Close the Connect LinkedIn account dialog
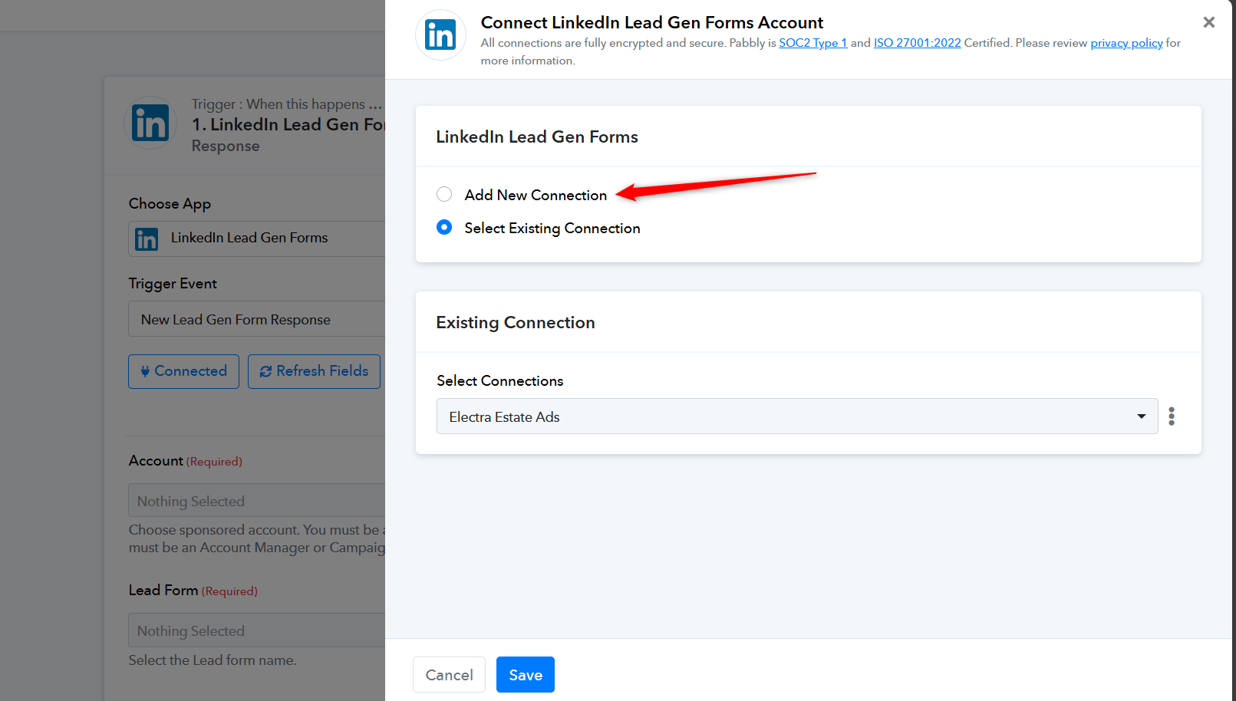The image size is (1236, 701). coord(1209,22)
